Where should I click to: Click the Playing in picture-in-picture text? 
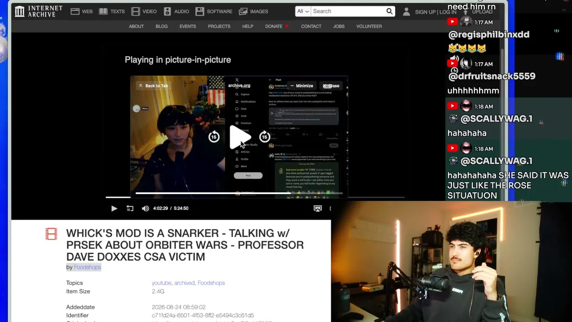[178, 60]
